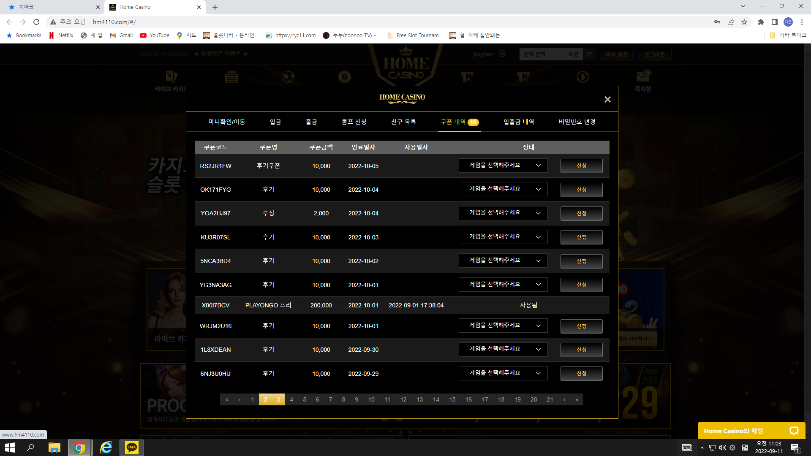811x456 pixels.
Task: Jump to the last page arrow »
Action: (577, 399)
